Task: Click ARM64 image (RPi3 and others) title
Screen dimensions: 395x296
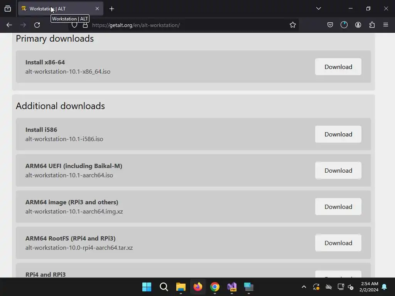Action: pyautogui.click(x=72, y=202)
